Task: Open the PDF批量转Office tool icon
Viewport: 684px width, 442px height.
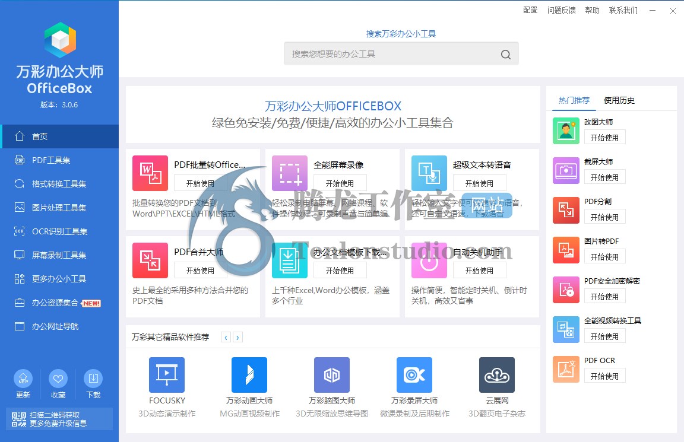Action: pos(150,173)
